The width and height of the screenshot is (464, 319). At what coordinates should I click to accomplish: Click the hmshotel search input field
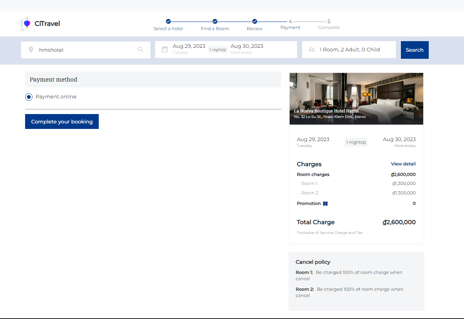(x=86, y=50)
